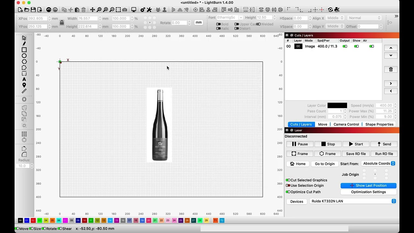Save the project with the floppy icon
The width and height of the screenshot is (414, 233).
(x=33, y=10)
